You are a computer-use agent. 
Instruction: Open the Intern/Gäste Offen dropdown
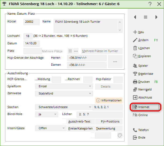tap(50, 128)
